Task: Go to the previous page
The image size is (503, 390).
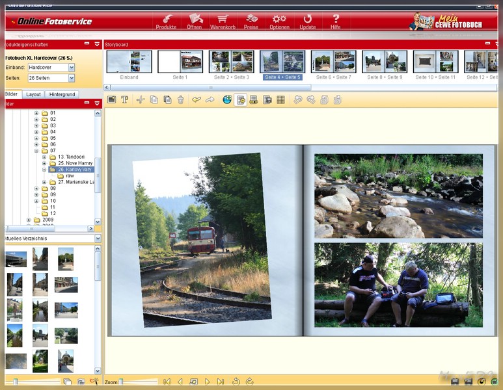Action: (x=180, y=382)
